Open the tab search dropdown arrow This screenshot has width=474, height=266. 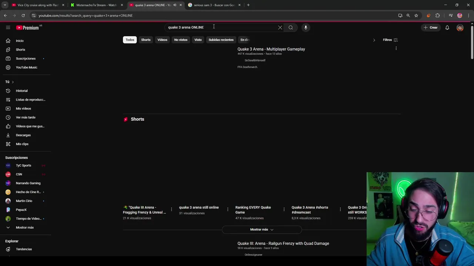coord(5,5)
